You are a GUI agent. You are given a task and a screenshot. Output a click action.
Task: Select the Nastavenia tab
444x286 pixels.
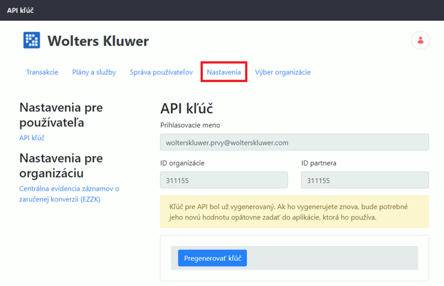(224, 72)
